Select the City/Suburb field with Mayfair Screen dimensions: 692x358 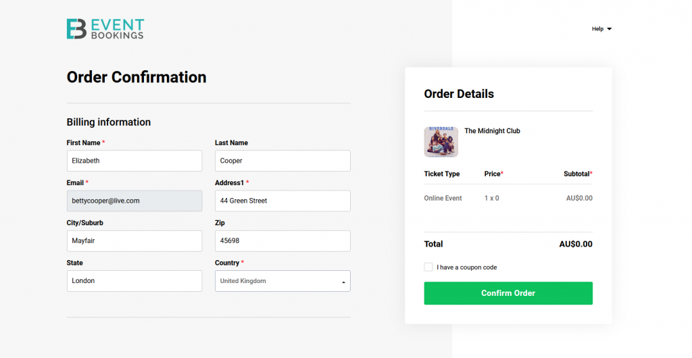(134, 240)
